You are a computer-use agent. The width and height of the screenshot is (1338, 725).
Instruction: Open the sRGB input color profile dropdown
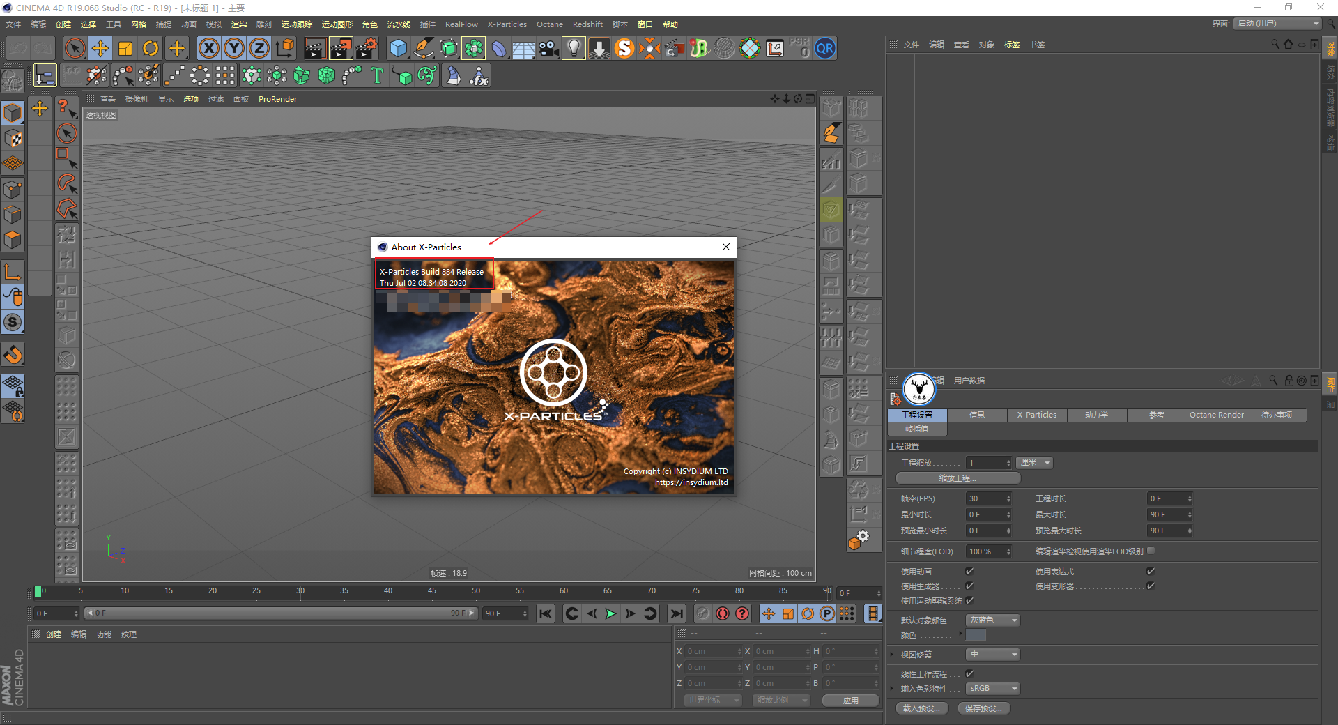point(993,689)
